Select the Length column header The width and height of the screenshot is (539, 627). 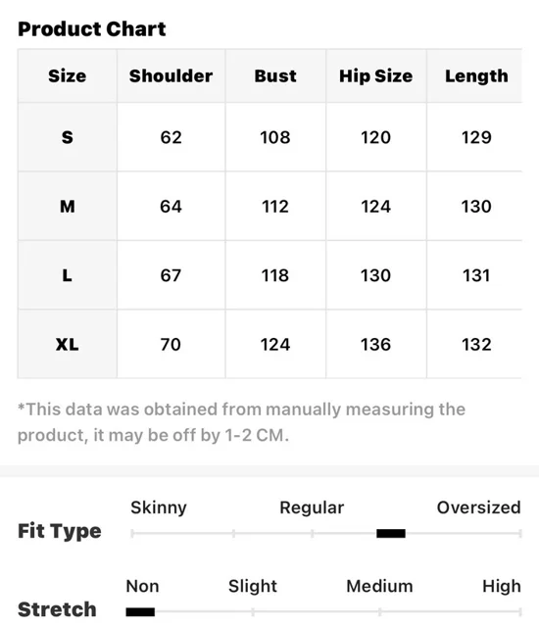[x=476, y=76]
